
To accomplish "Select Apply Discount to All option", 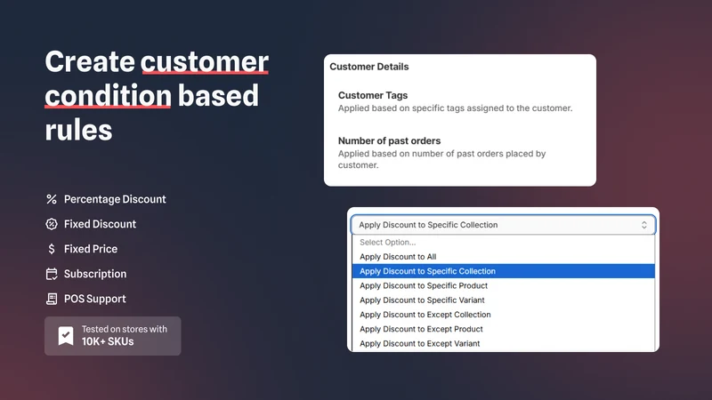I will pyautogui.click(x=503, y=257).
